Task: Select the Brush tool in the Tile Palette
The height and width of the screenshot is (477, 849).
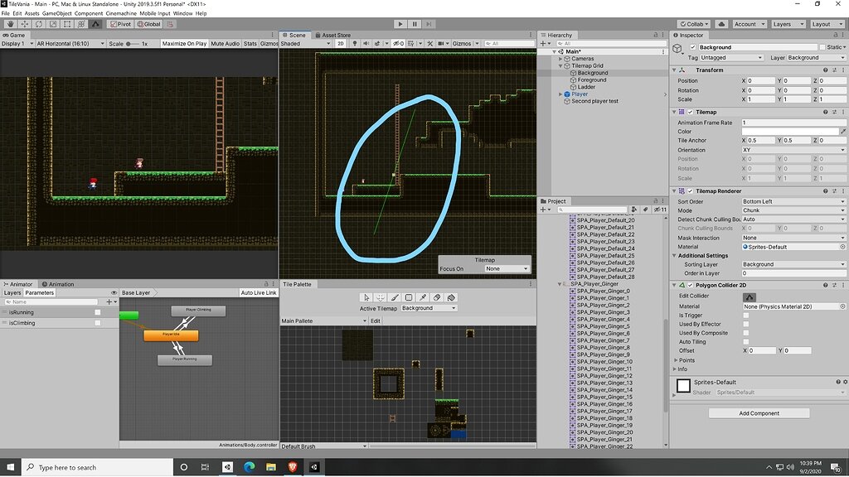Action: pos(395,297)
